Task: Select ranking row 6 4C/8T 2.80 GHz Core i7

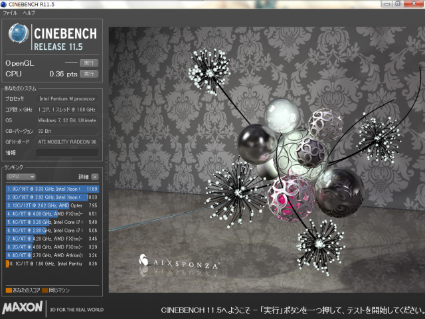Action: pos(52,231)
